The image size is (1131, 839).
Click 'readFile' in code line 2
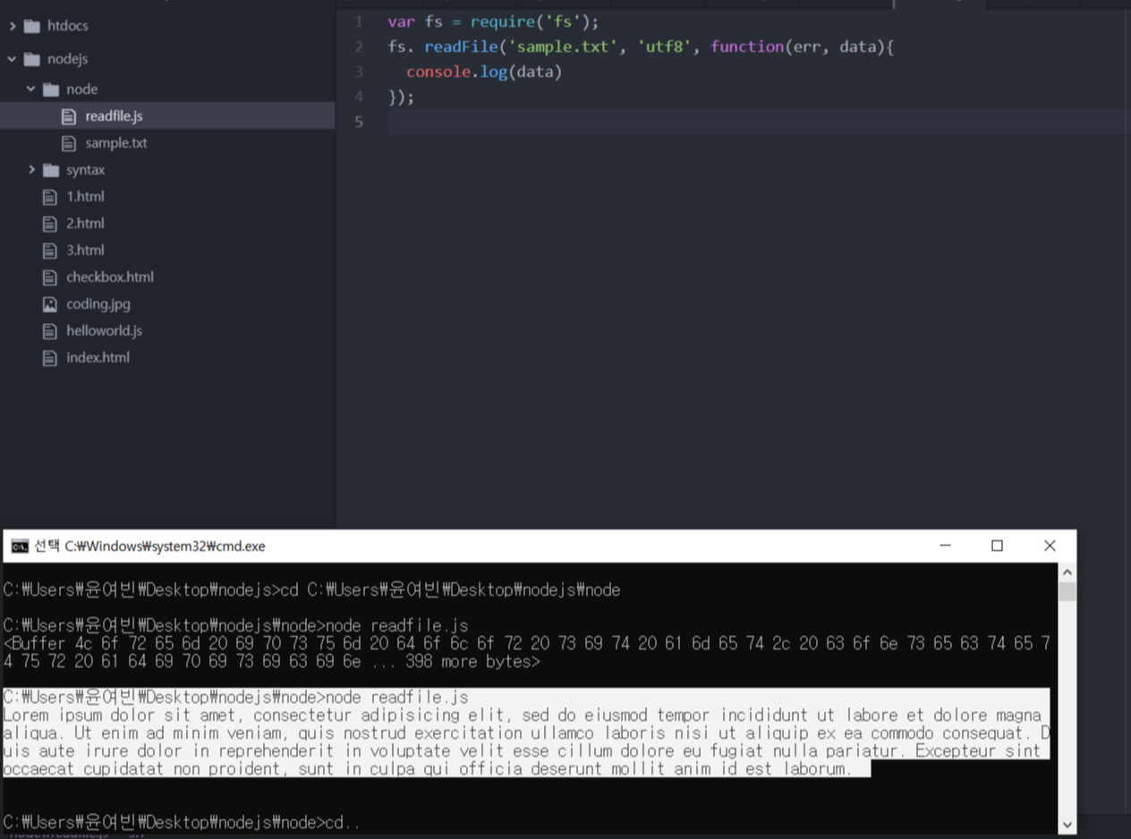click(460, 47)
